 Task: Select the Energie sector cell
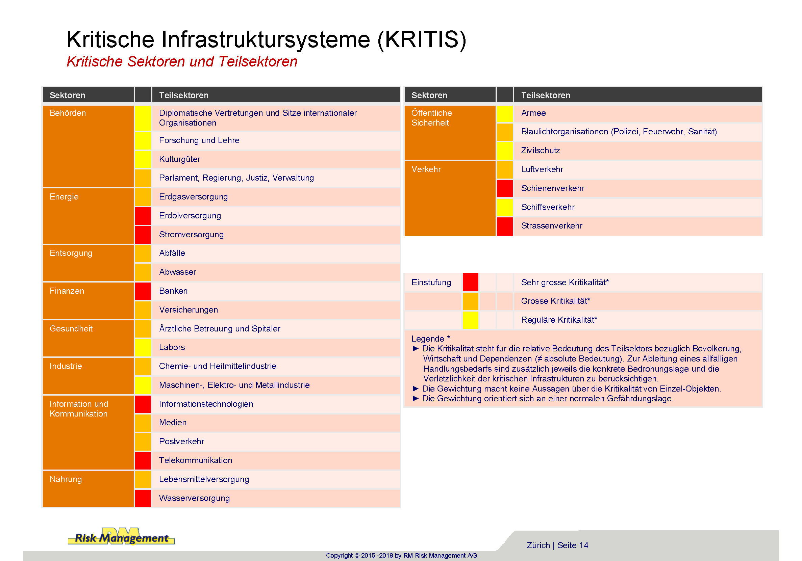[x=88, y=215]
